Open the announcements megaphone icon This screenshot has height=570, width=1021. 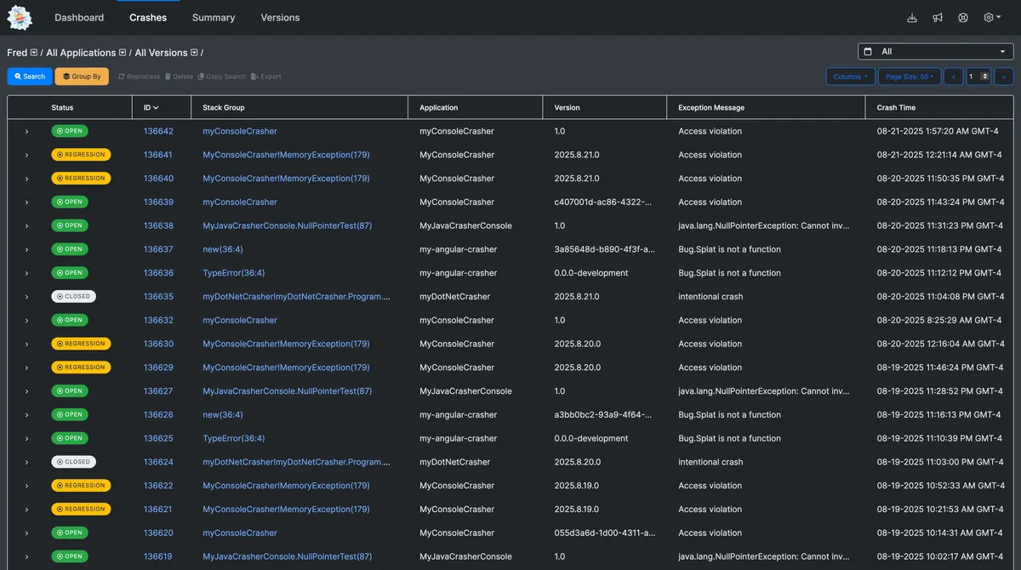938,18
